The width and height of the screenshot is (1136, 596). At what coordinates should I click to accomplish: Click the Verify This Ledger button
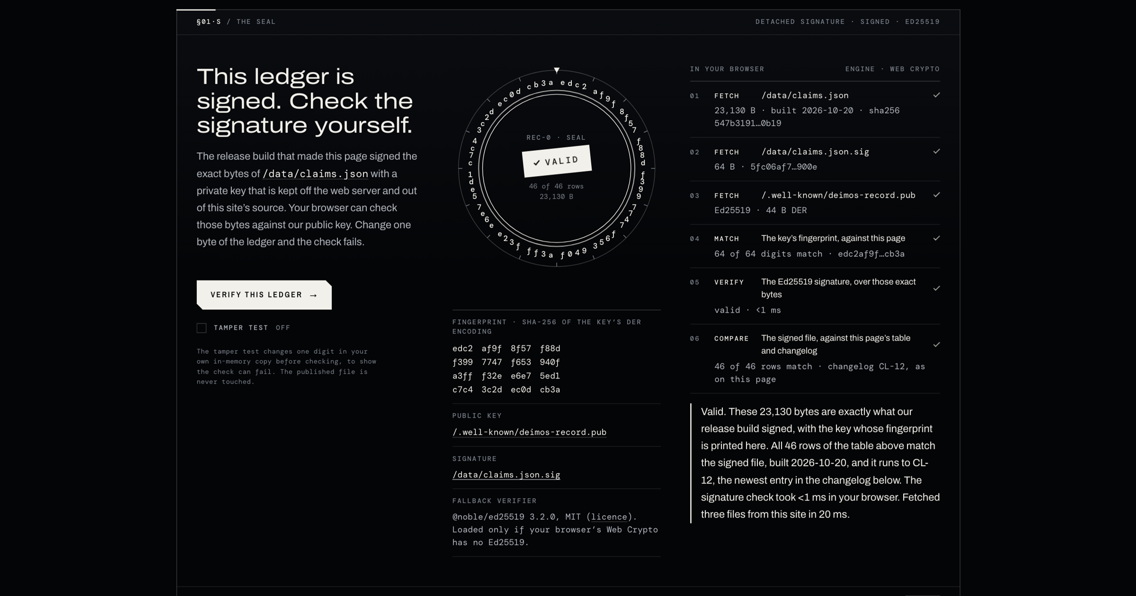pyautogui.click(x=264, y=295)
